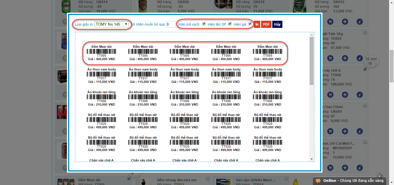The image size is (394, 185).
Task: Focus the 'Số nhãn muốn bỏ qua' input
Action: click(x=171, y=24)
